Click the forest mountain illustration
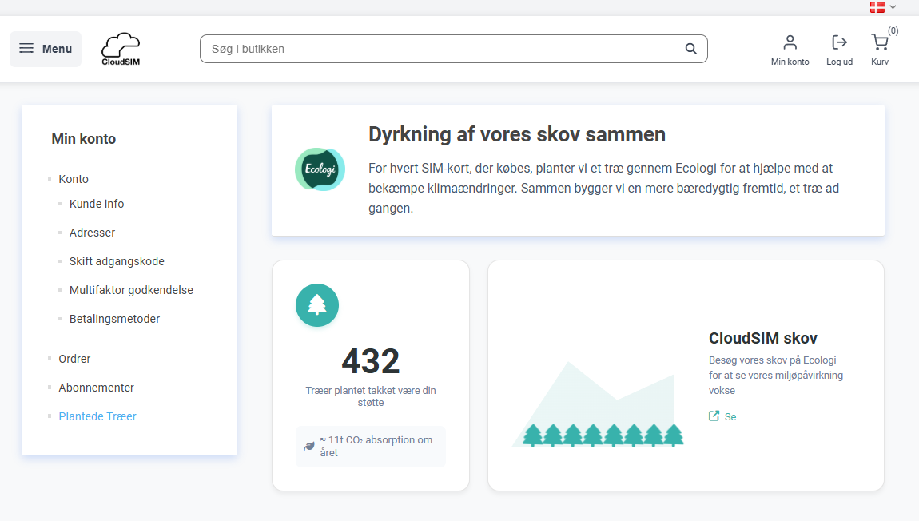This screenshot has height=521, width=919. (598, 404)
